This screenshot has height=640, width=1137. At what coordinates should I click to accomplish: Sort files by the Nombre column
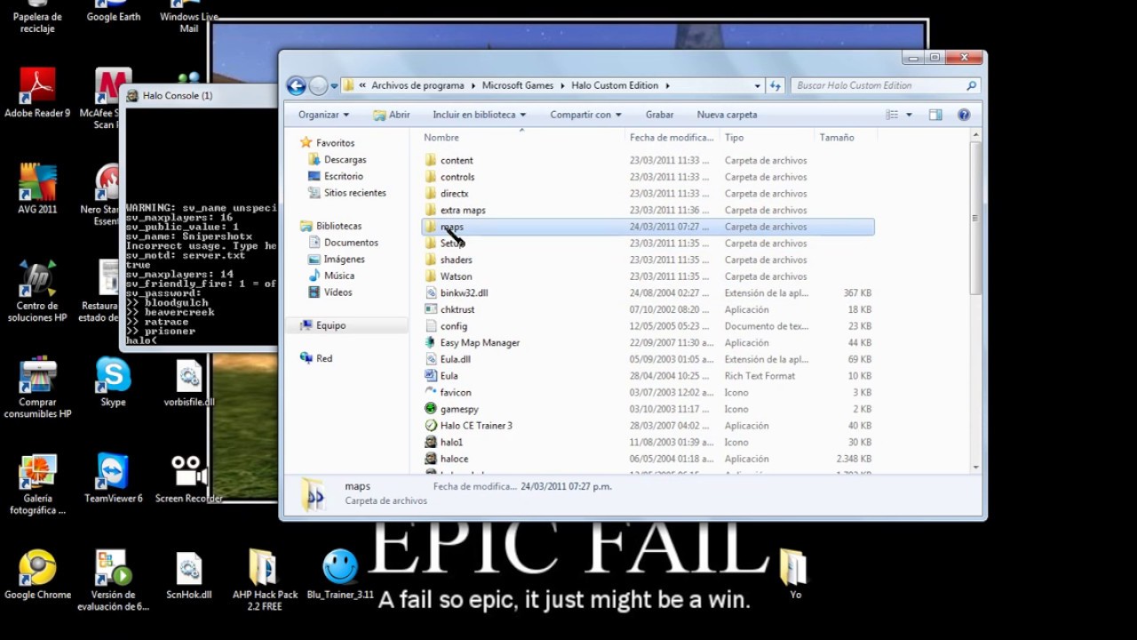pos(521,137)
